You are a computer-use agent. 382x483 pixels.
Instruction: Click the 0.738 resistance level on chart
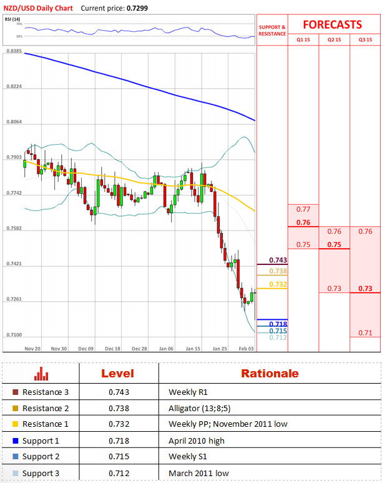coord(278,271)
